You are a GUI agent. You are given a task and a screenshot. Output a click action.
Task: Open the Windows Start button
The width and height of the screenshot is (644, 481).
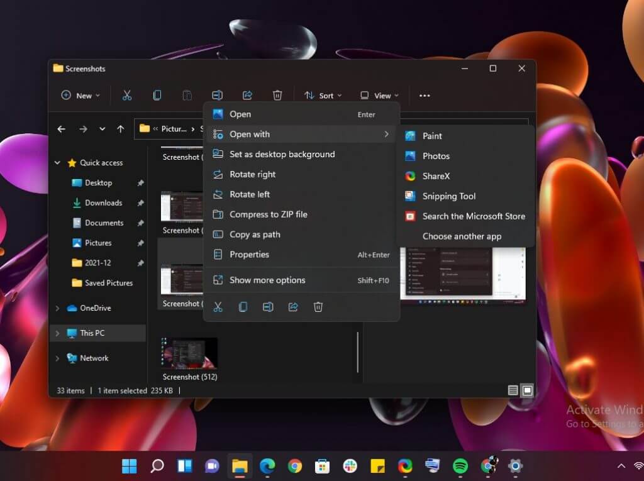(130, 466)
